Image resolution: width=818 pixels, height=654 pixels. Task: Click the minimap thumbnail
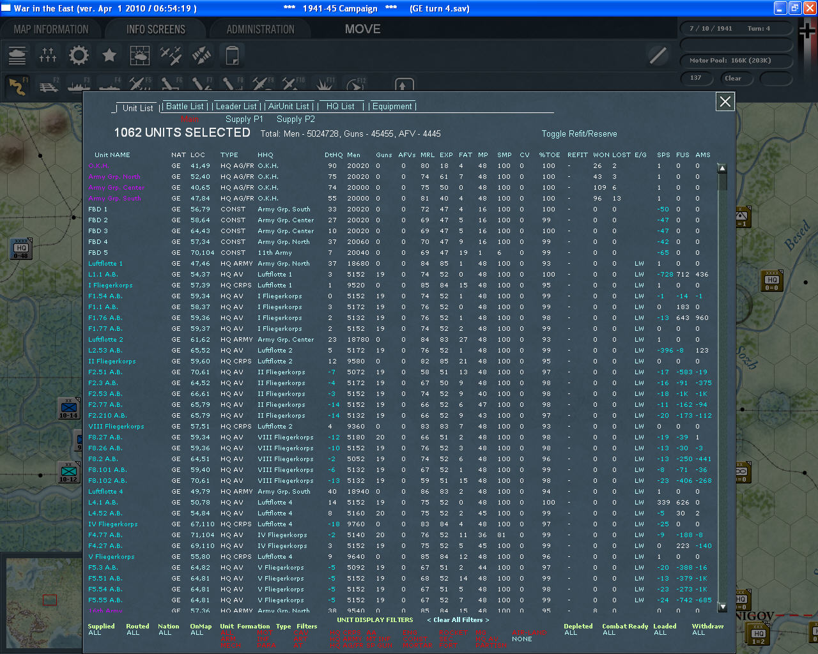click(x=43, y=602)
